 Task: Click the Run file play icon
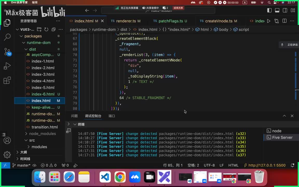269,21
